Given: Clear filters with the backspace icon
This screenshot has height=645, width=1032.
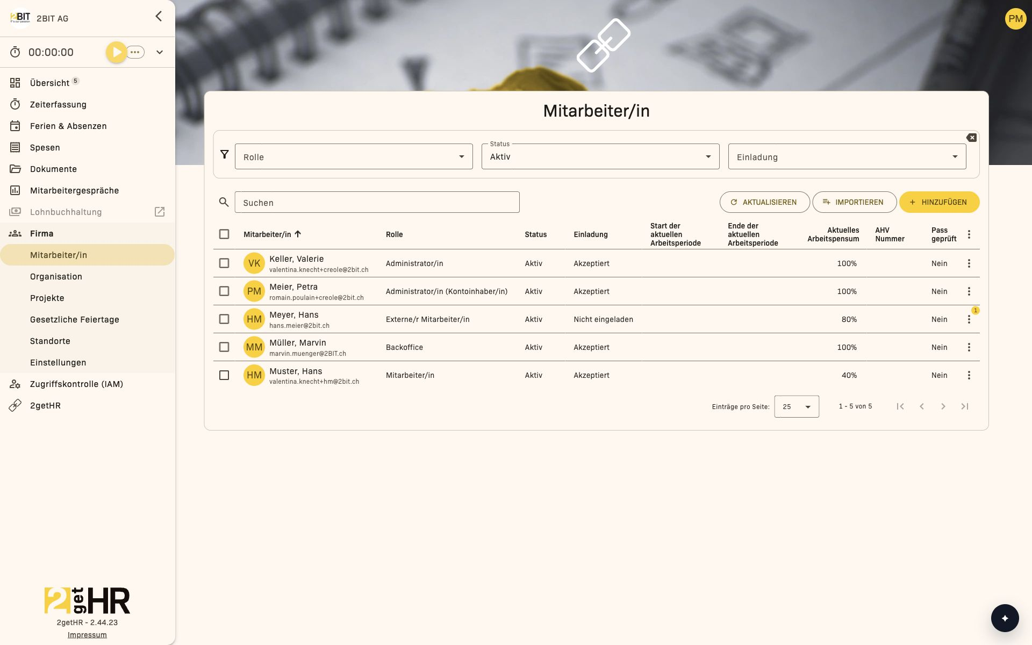Looking at the screenshot, I should (971, 138).
